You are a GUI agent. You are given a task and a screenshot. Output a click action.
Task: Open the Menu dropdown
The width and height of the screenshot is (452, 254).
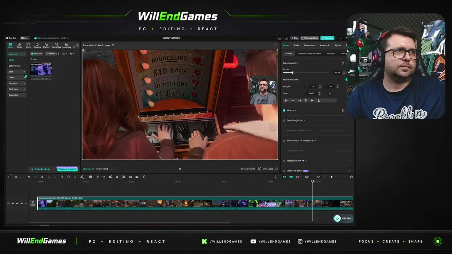(x=24, y=38)
